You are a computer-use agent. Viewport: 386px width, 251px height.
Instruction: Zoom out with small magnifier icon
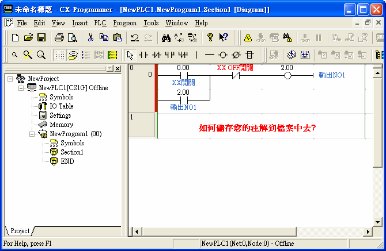[15, 55]
